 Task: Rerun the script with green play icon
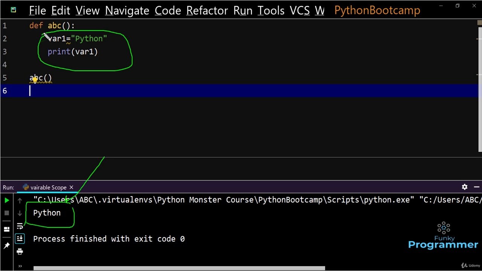point(6,201)
